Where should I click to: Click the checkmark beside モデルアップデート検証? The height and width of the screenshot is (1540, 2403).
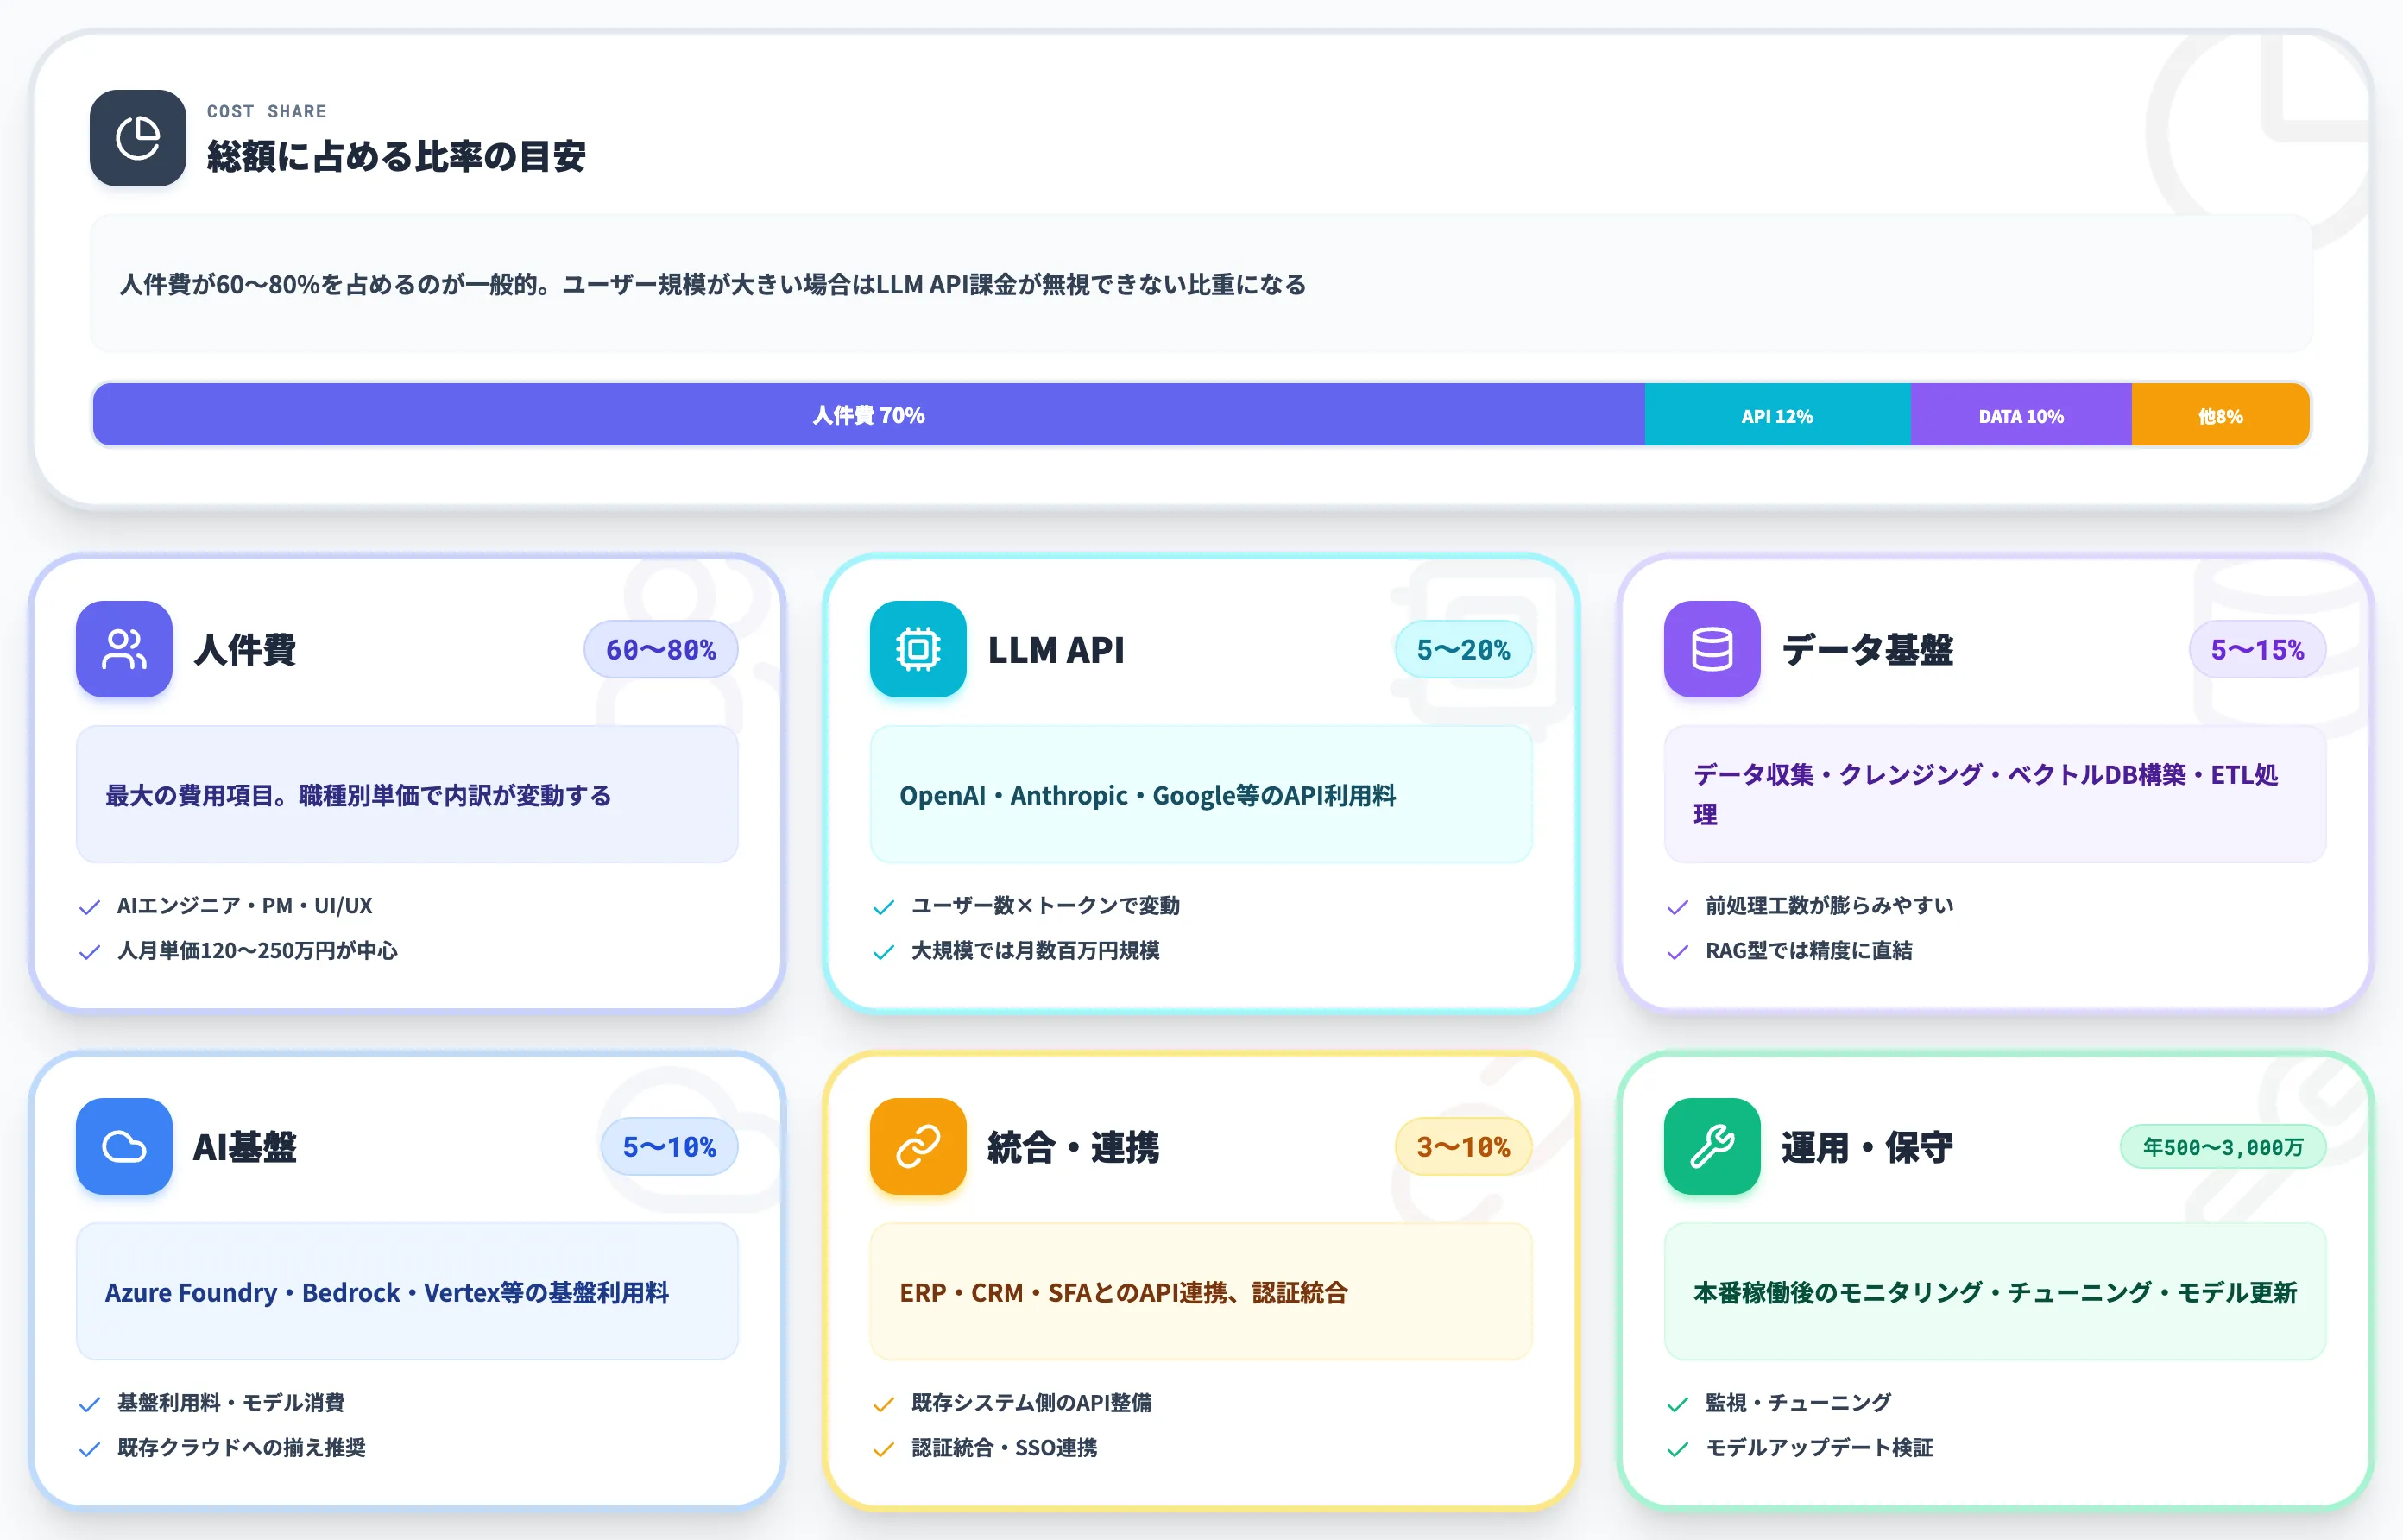[1677, 1449]
